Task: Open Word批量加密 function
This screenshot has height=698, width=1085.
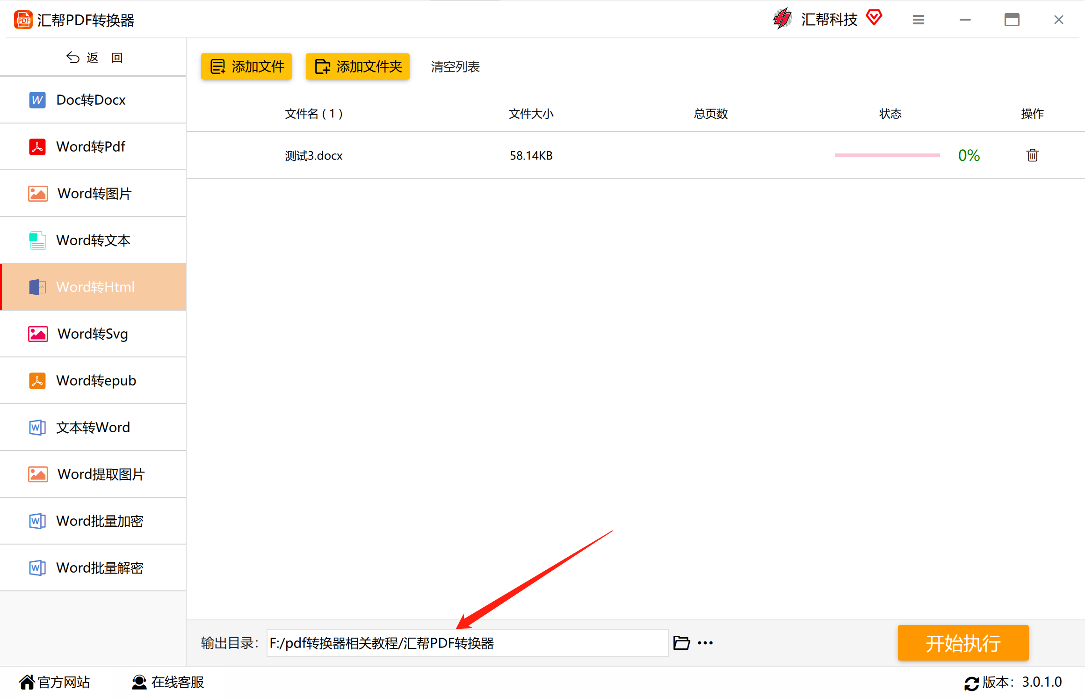Action: click(x=93, y=521)
